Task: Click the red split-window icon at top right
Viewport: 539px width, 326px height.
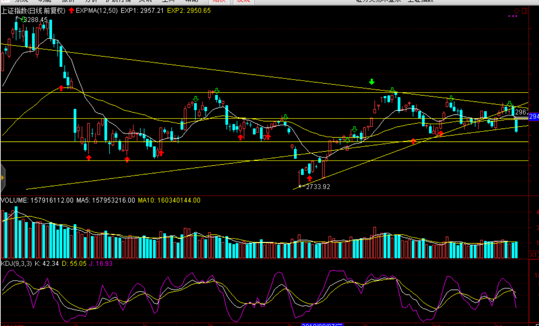Action: click(525, 11)
